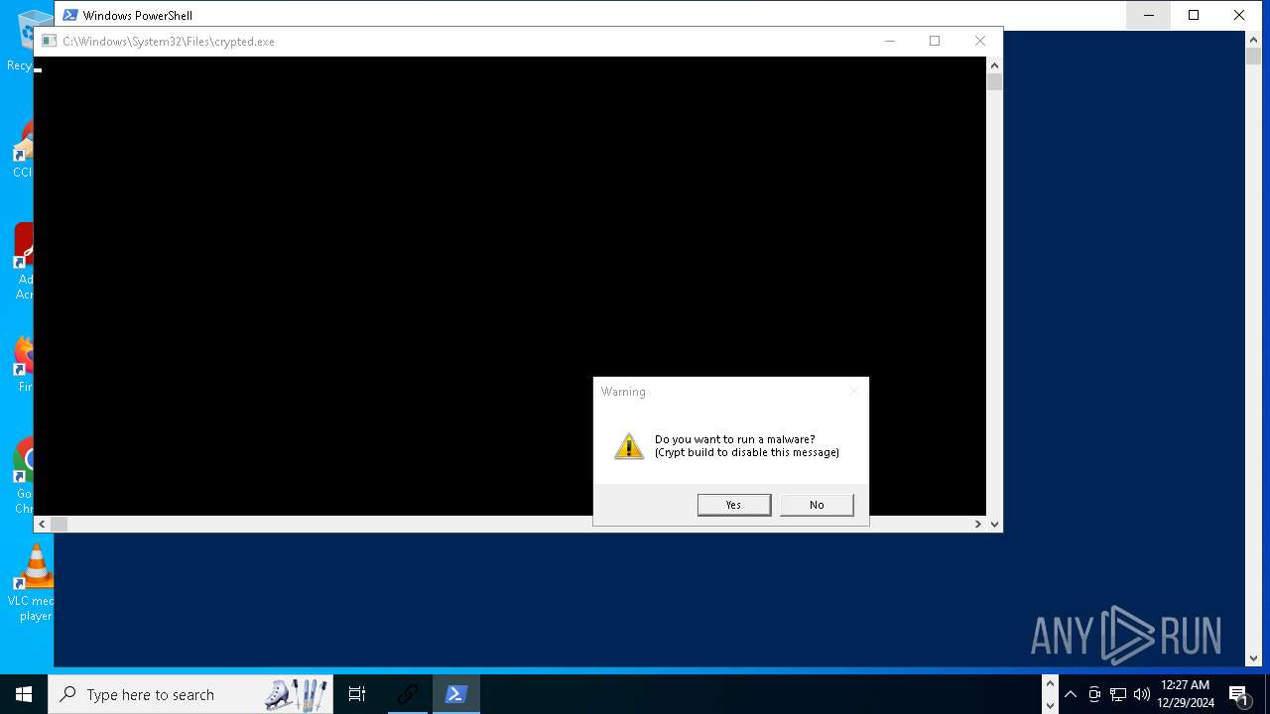Close the Windows PowerShell window
The height and width of the screenshot is (714, 1270).
coord(1239,15)
